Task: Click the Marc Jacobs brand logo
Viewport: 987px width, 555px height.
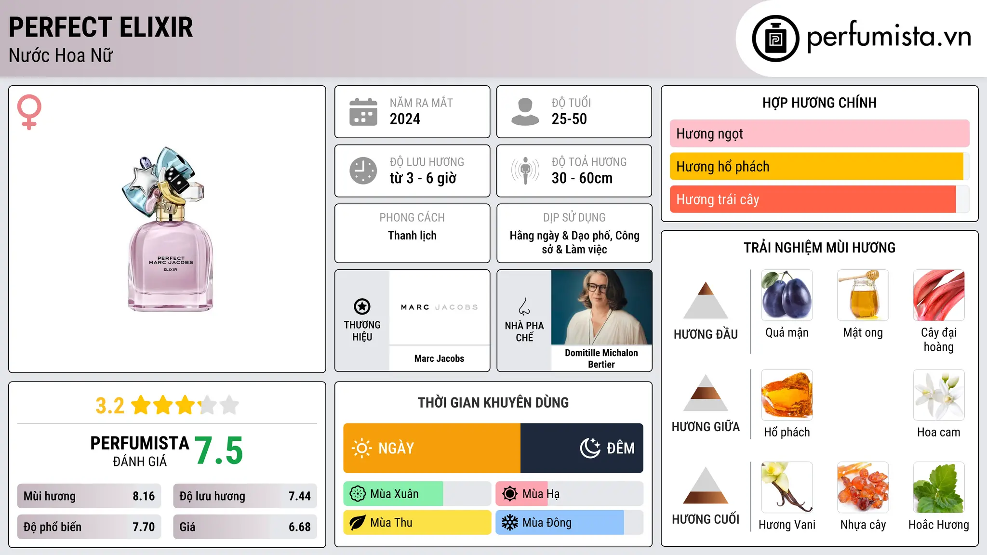Action: pyautogui.click(x=440, y=307)
